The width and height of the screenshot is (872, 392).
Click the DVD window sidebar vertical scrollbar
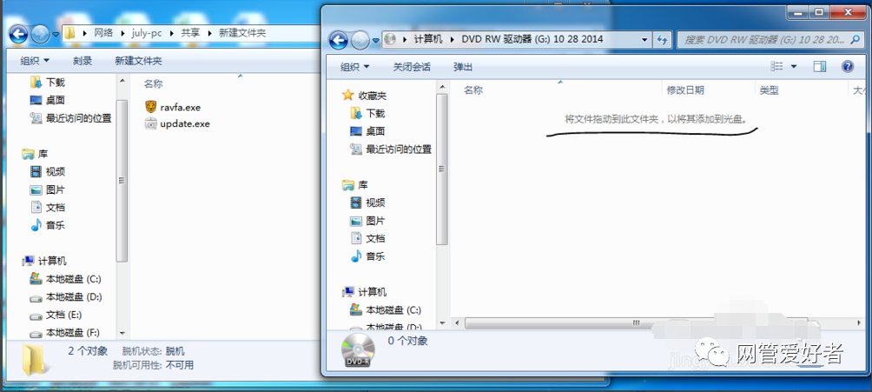pyautogui.click(x=442, y=169)
